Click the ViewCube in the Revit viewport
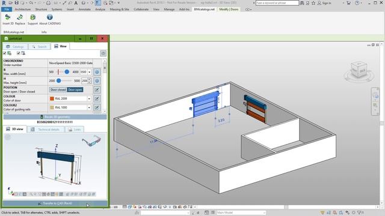The image size is (385, 216). pos(359,70)
